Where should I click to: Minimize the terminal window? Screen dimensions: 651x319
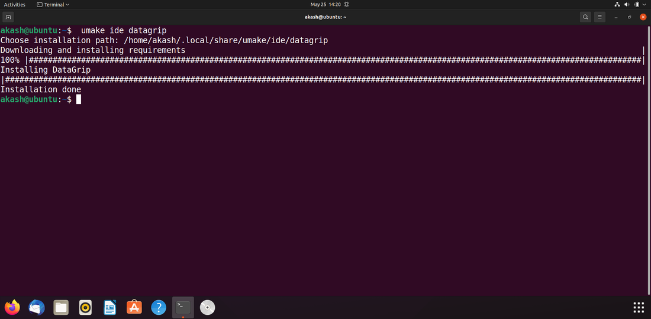pyautogui.click(x=616, y=17)
